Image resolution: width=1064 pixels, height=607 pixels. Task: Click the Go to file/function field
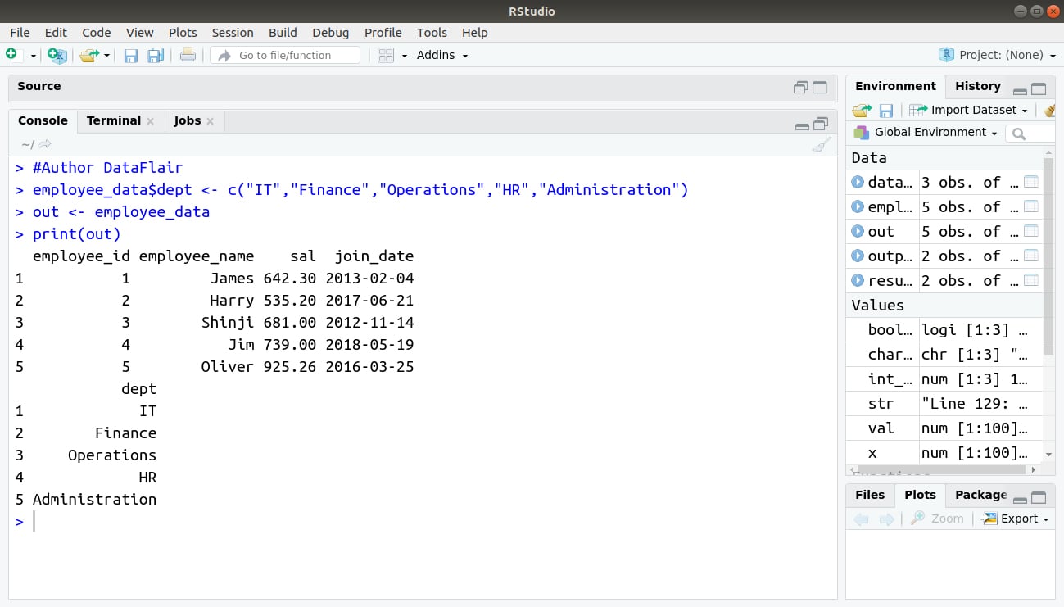[285, 55]
